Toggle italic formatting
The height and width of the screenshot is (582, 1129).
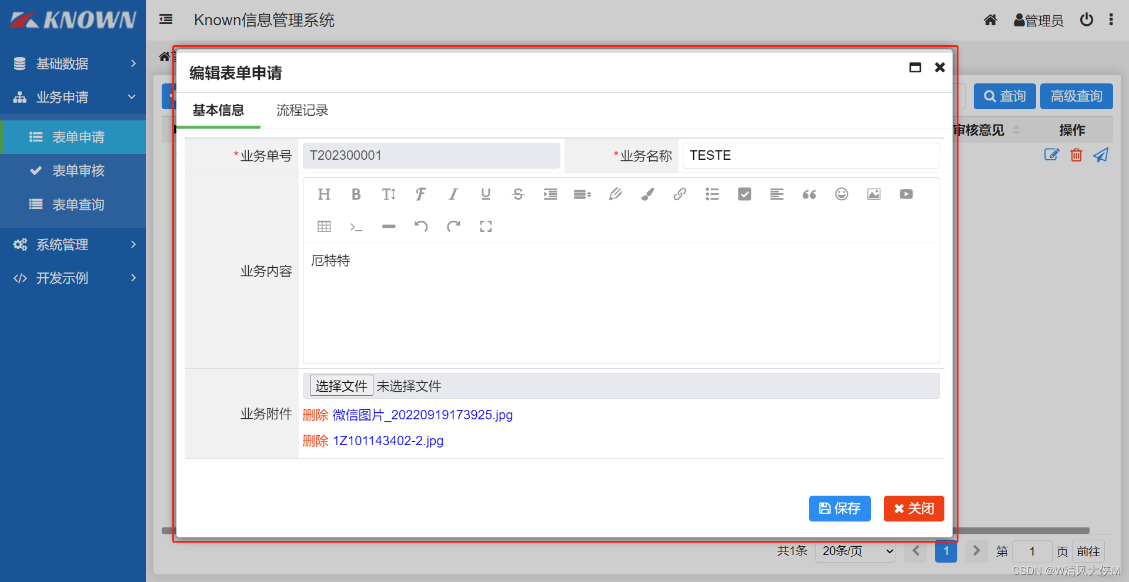453,194
